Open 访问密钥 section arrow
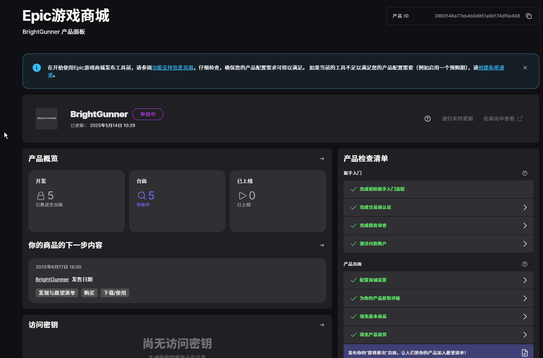Image resolution: width=543 pixels, height=358 pixels. click(x=322, y=325)
